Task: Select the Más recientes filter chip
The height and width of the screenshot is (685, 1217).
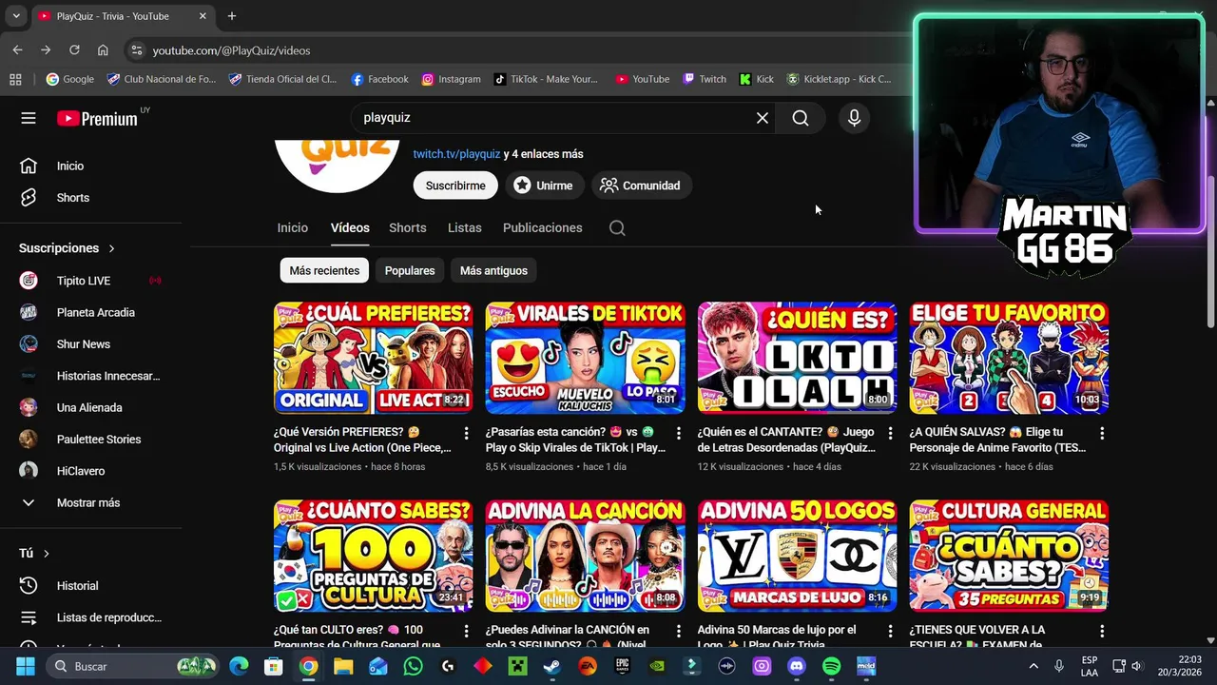Action: (324, 270)
